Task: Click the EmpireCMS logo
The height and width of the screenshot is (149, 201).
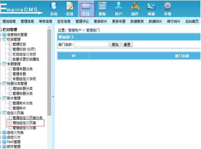Action: (22, 9)
